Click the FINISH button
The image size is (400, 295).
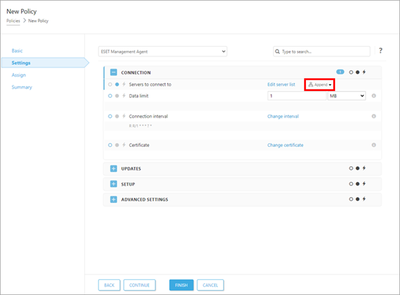pyautogui.click(x=181, y=285)
